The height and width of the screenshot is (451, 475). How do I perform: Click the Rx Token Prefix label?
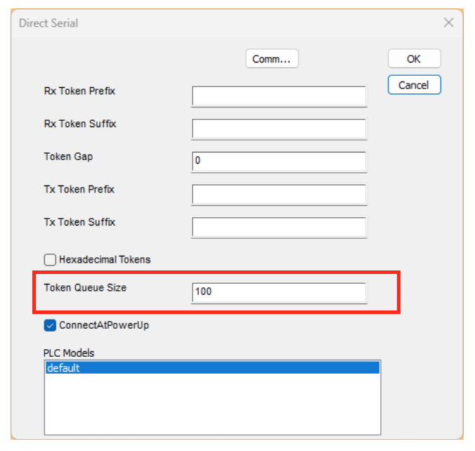click(79, 91)
